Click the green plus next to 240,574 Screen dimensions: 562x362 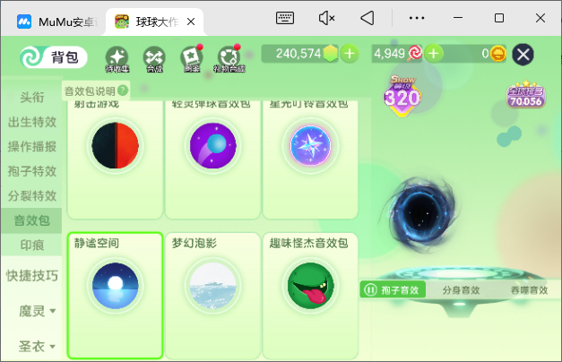pyautogui.click(x=349, y=54)
